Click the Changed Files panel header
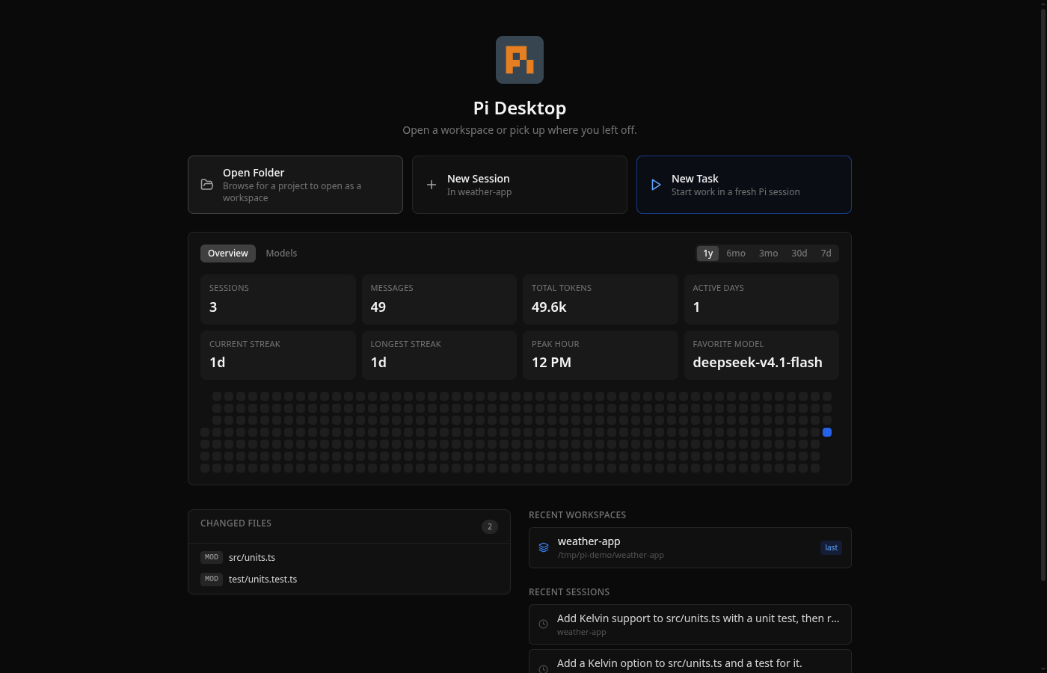Screen dimensions: 1047x673 point(349,526)
